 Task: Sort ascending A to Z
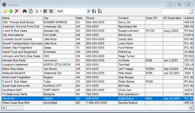coord(94,11)
